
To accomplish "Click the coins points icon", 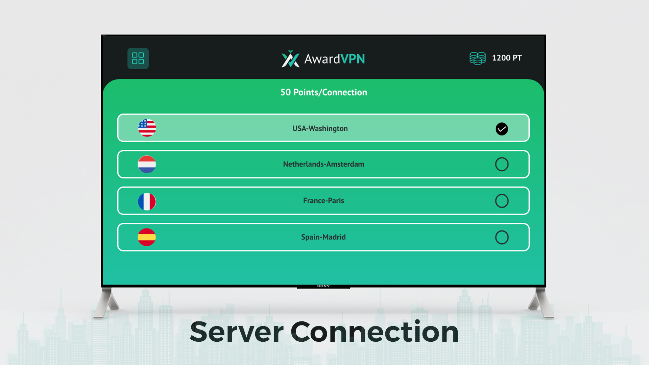I will (478, 58).
